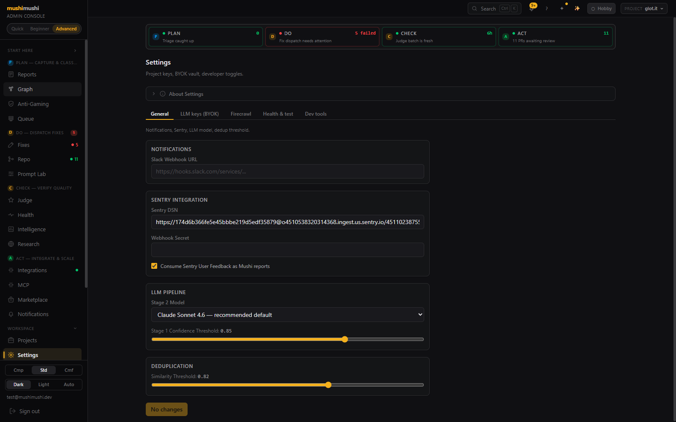
Task: Set density to Cmp
Action: point(19,370)
